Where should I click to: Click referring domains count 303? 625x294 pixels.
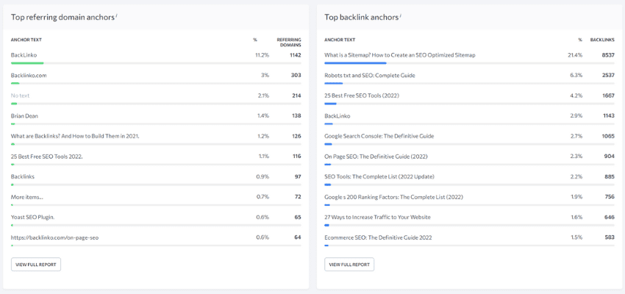coord(296,75)
